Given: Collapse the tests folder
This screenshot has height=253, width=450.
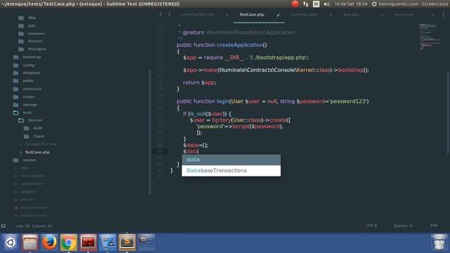Looking at the screenshot, I should pos(27,112).
